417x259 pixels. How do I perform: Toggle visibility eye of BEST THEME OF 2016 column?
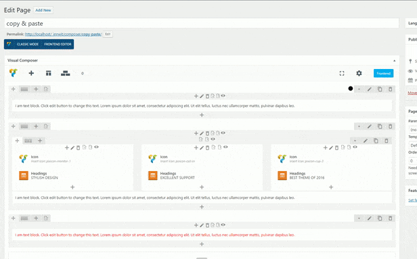point(355,147)
